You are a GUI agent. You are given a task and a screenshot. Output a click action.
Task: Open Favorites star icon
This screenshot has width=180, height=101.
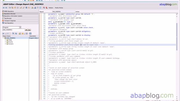coord(22,33)
